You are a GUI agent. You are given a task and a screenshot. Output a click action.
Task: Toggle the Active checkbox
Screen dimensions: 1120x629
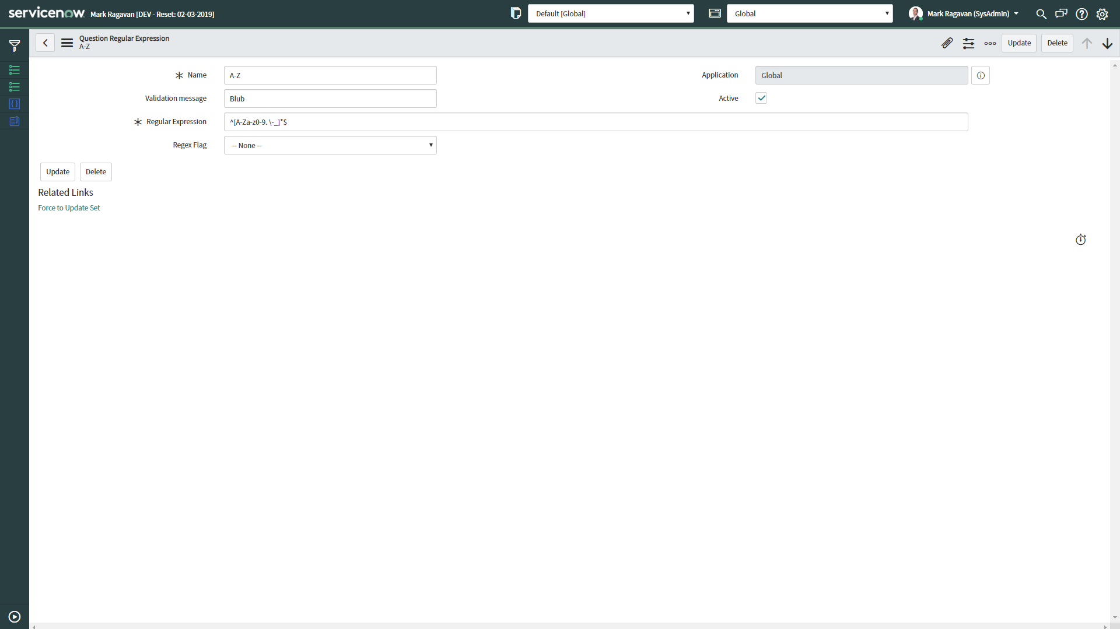(x=761, y=98)
